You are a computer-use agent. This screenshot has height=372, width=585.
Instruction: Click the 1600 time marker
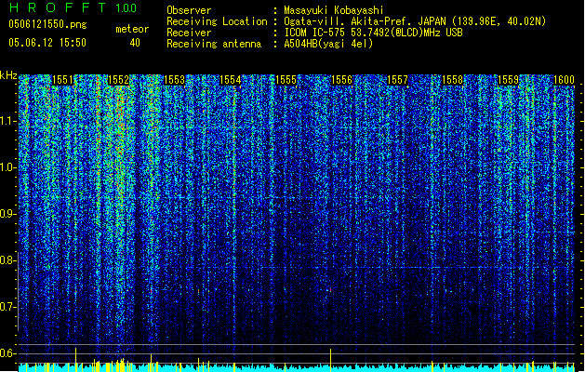[x=564, y=80]
